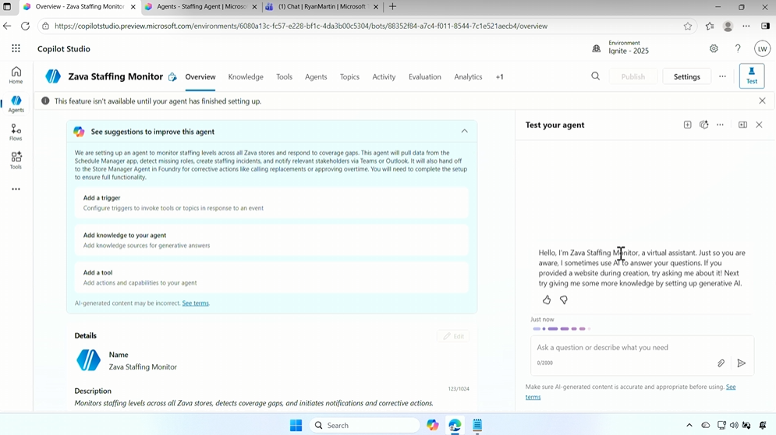This screenshot has height=435, width=776.
Task: Refresh the browser page
Action: click(25, 27)
